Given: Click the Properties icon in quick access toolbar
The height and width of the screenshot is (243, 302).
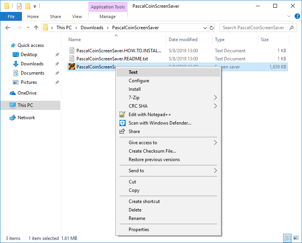Looking at the screenshot, I should pyautogui.click(x=19, y=6).
